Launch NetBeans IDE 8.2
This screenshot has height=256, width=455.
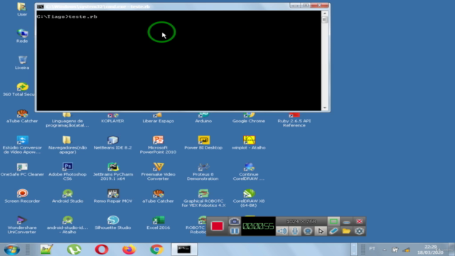[x=112, y=143]
